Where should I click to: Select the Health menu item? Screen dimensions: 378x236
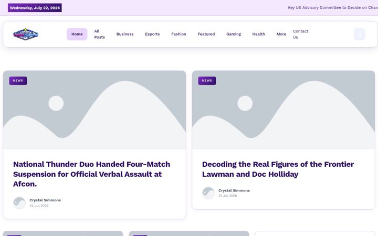pyautogui.click(x=259, y=34)
